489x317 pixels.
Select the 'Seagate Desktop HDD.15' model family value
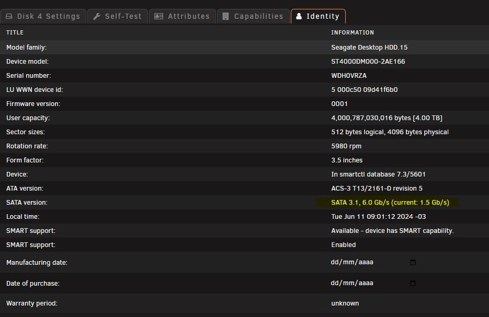369,48
